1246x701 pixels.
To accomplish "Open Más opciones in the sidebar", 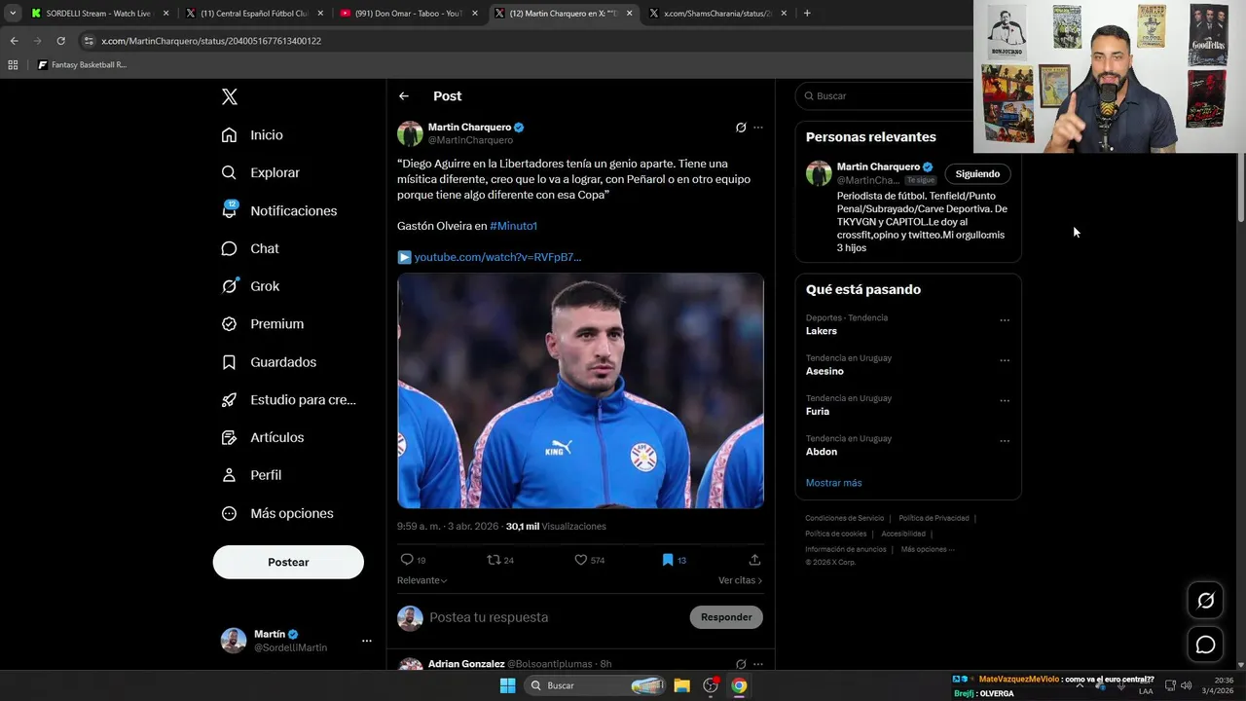I will [276, 513].
